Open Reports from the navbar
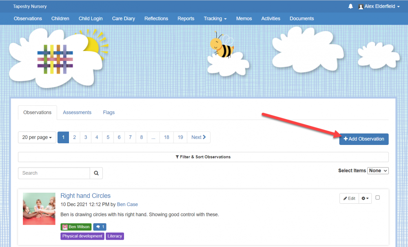The image size is (408, 247). pos(186,18)
